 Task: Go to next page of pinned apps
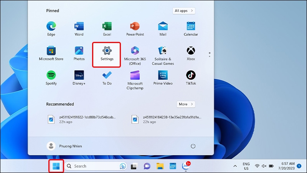click(210, 56)
